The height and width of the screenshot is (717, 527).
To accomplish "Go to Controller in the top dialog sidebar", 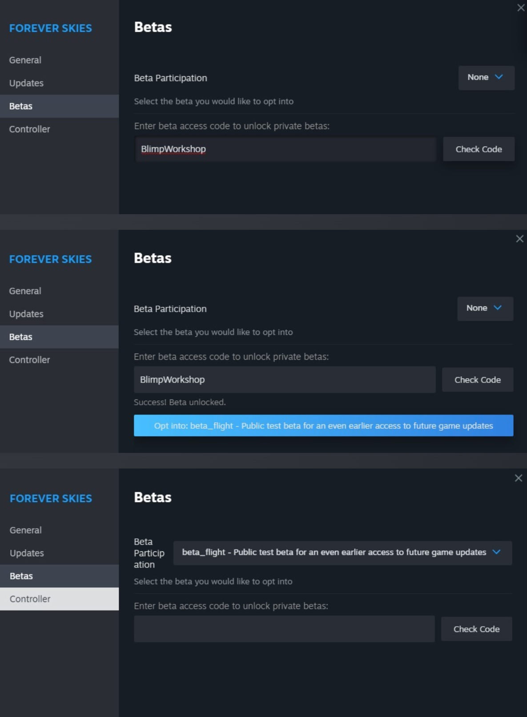I will click(x=59, y=129).
